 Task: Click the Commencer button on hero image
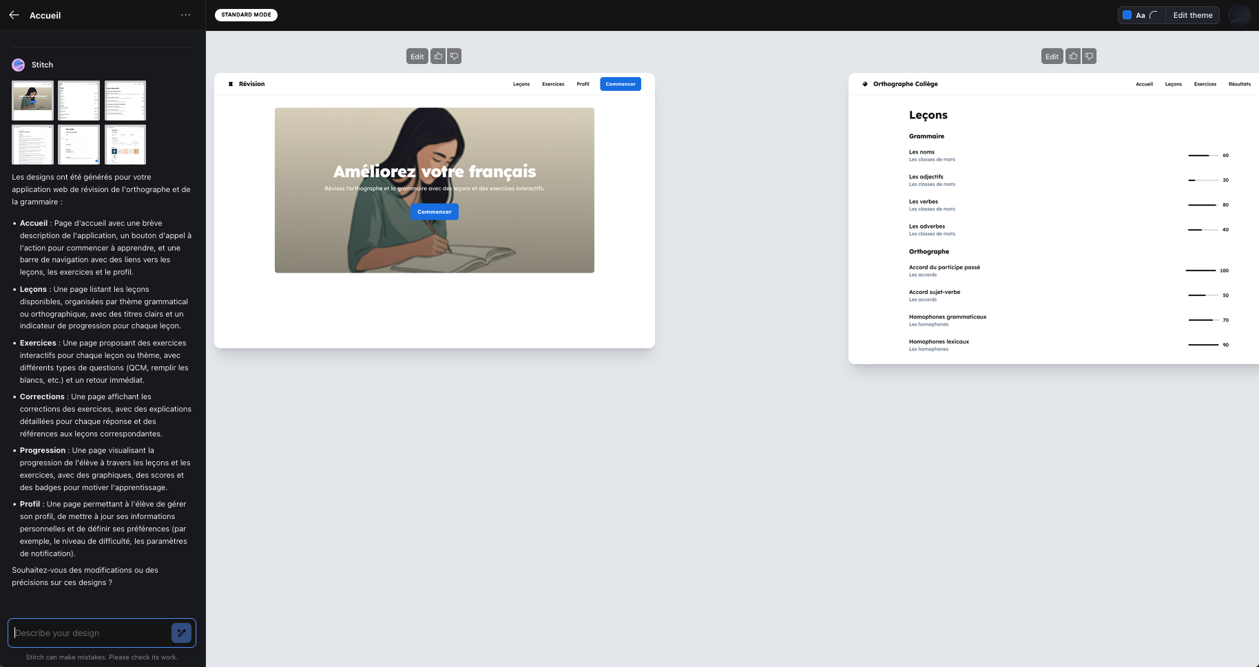click(x=434, y=212)
